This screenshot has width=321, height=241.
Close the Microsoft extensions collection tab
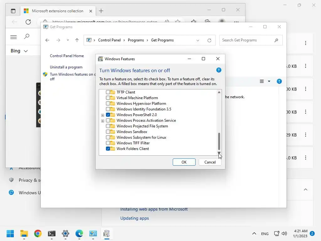click(91, 11)
